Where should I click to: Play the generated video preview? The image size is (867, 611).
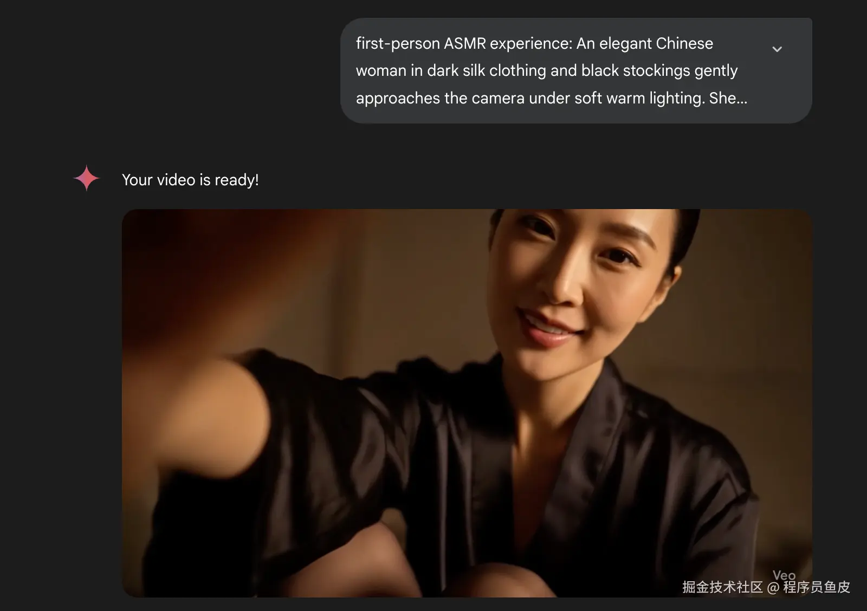467,403
